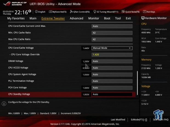Click the EzMode exit arrow icon
Viewport: 170px width, 127px height.
point(145,120)
